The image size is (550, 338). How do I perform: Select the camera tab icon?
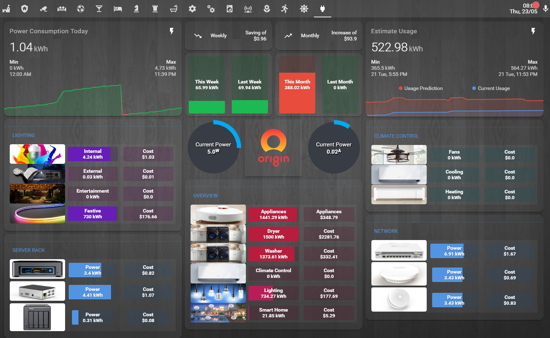click(x=43, y=8)
